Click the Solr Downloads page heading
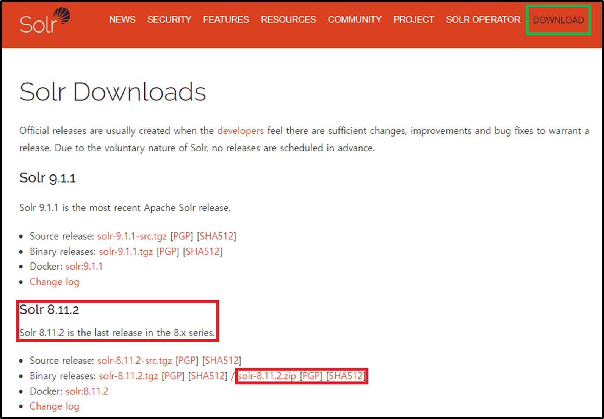604x419 pixels. click(x=113, y=92)
